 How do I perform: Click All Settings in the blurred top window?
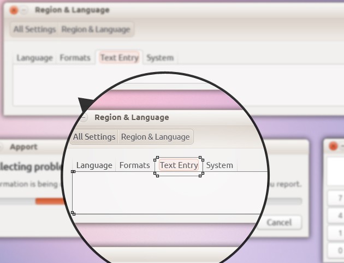tap(34, 29)
